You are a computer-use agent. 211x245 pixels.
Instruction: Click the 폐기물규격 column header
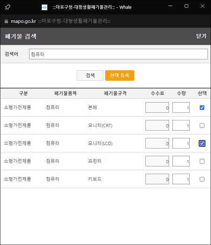click(x=115, y=93)
